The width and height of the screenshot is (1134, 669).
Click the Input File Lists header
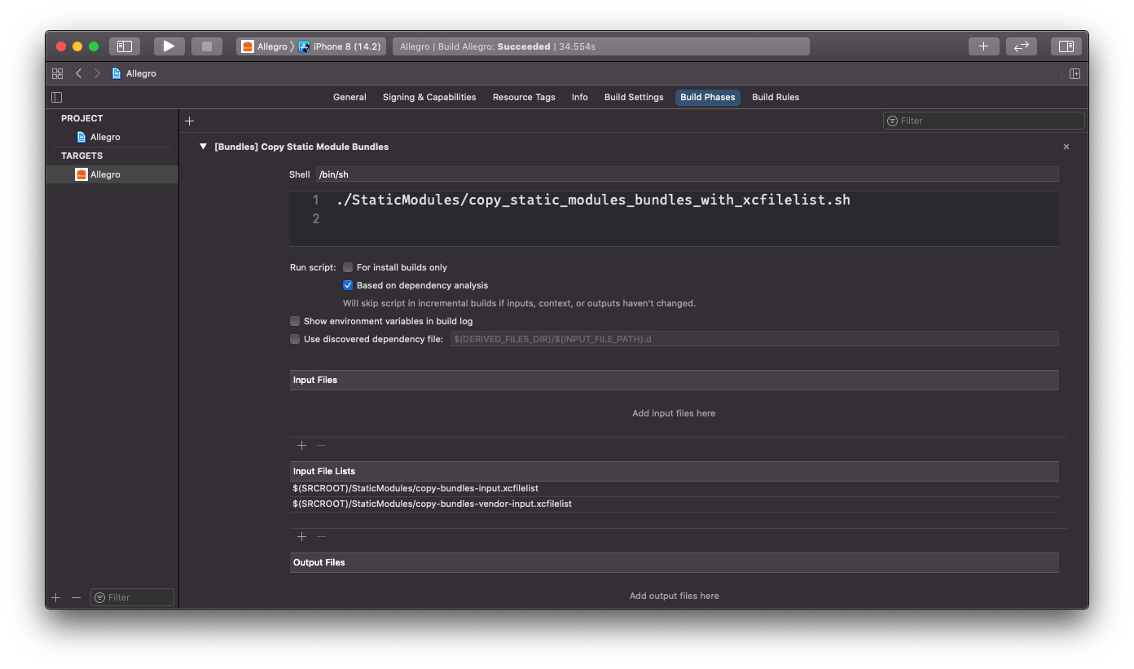[675, 471]
